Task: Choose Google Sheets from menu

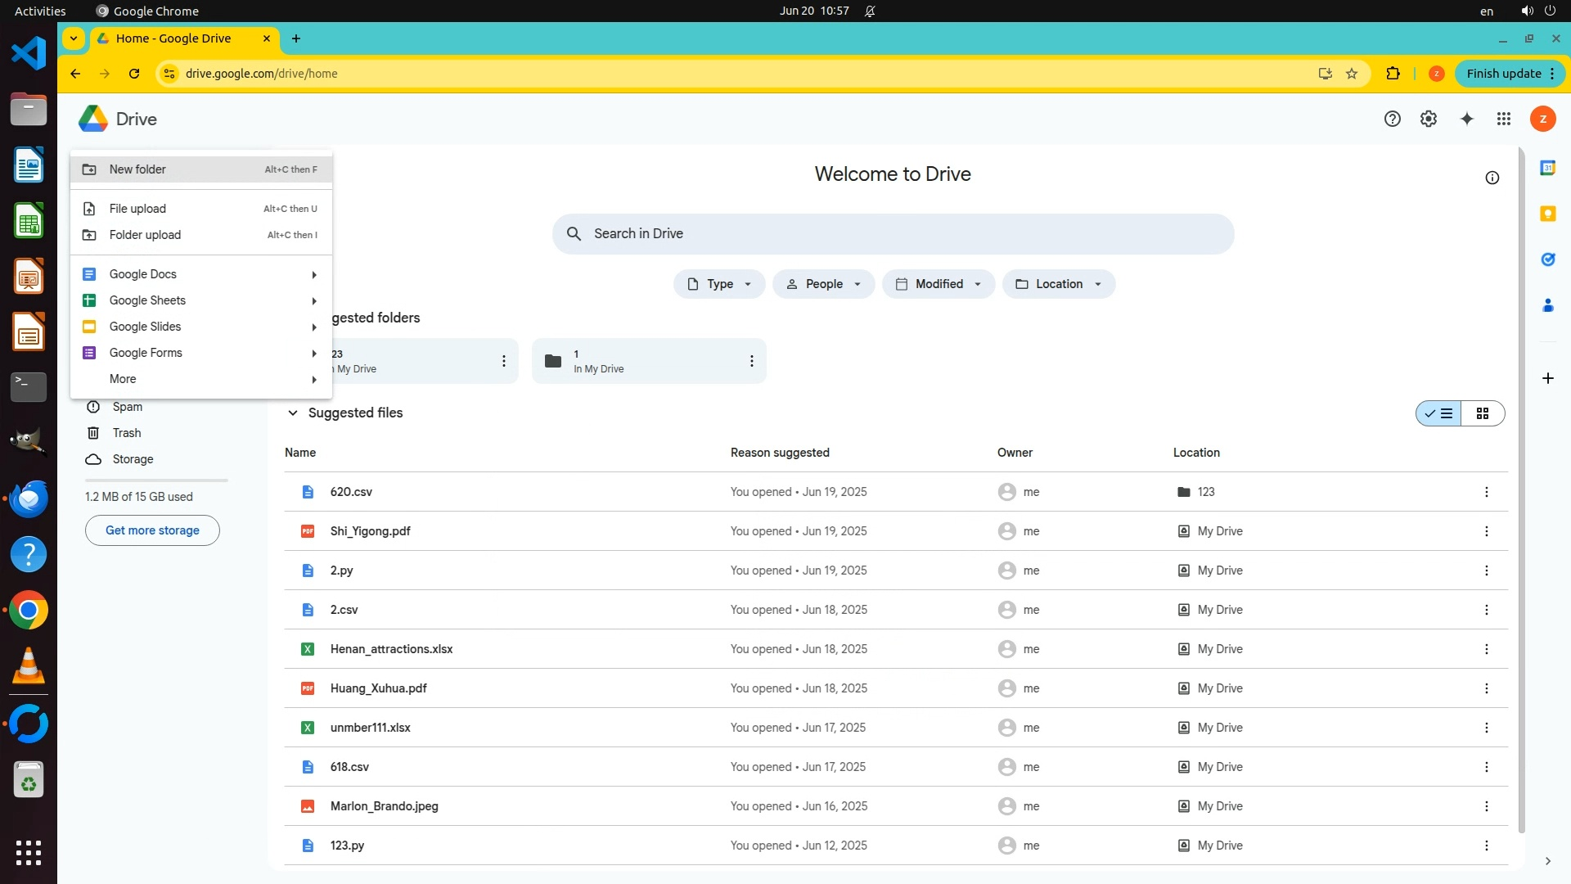Action: (x=147, y=300)
